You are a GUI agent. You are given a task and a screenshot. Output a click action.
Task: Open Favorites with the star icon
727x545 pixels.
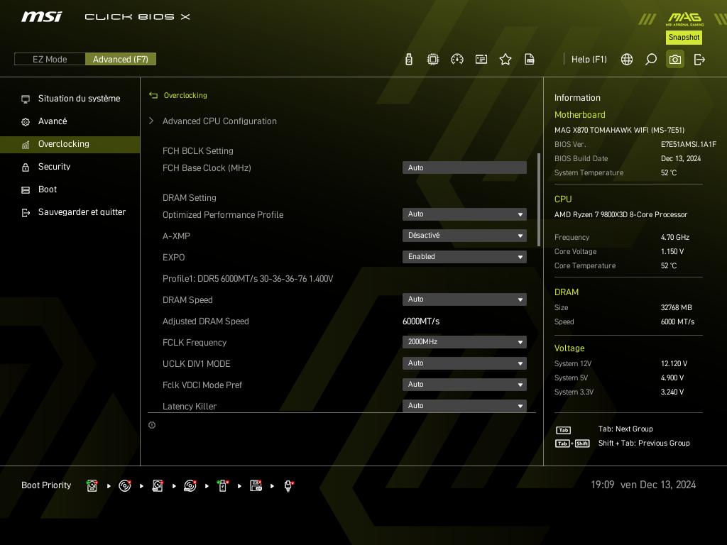pyautogui.click(x=505, y=60)
